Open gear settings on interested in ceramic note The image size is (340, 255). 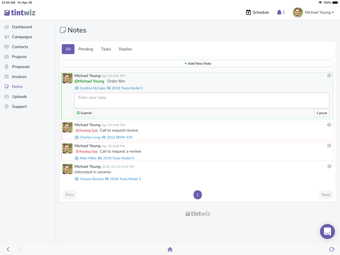coord(329,166)
